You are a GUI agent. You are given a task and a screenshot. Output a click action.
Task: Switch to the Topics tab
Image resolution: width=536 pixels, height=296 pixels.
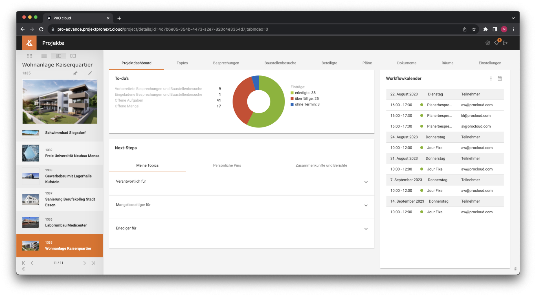pos(182,63)
